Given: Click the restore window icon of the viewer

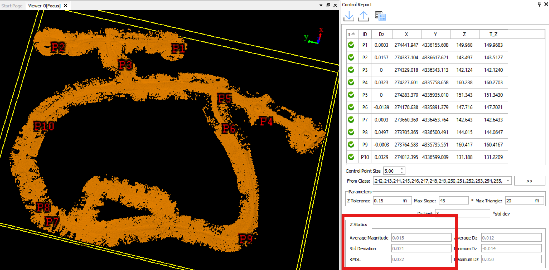Looking at the screenshot, I should pos(328,5).
